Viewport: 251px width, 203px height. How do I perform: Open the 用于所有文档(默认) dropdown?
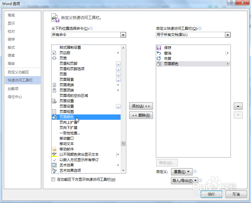pyautogui.click(x=228, y=35)
